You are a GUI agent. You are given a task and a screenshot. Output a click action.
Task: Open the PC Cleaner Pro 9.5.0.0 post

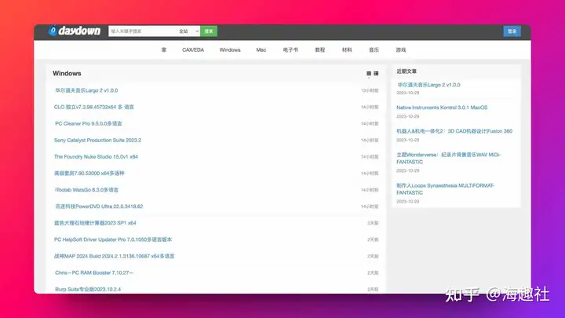(88, 123)
